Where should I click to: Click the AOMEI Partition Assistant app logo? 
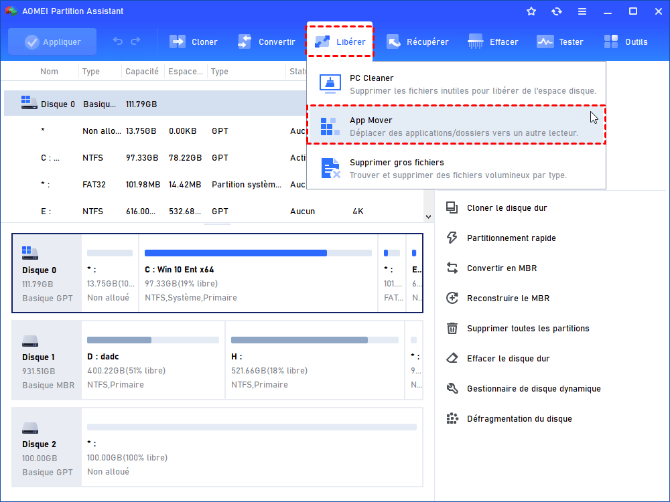click(x=11, y=11)
